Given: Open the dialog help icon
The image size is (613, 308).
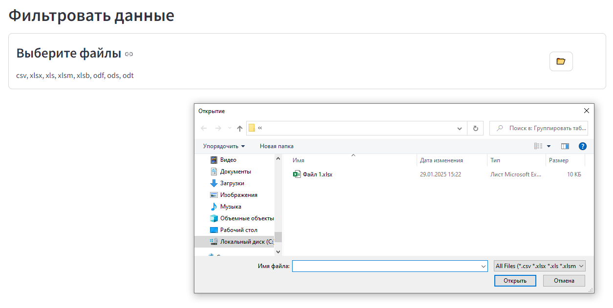Looking at the screenshot, I should [582, 146].
